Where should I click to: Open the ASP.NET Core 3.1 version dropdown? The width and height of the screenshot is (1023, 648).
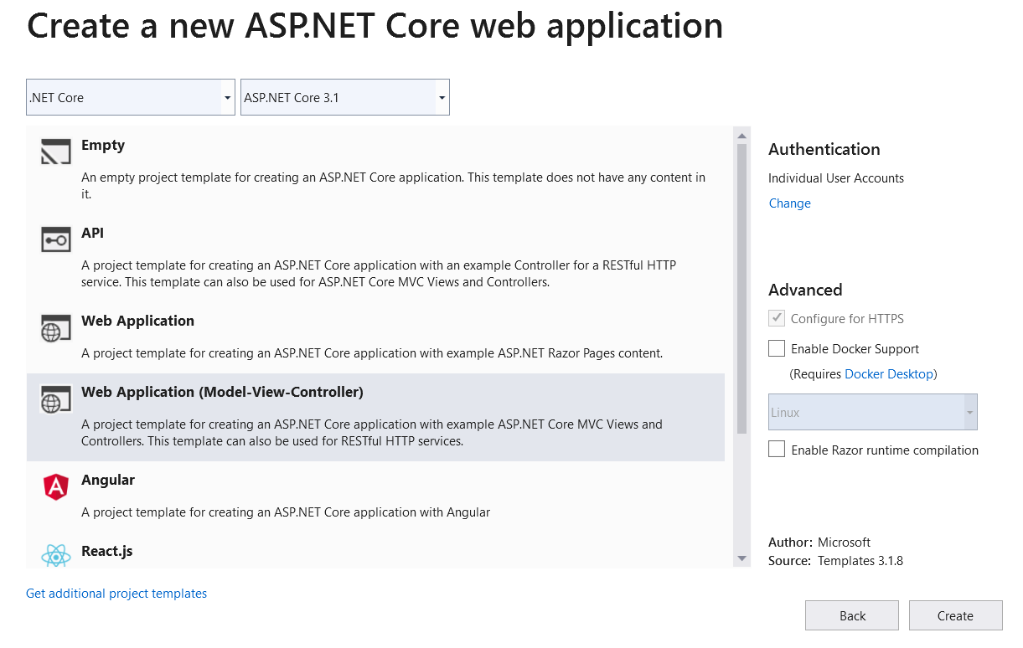coord(344,97)
